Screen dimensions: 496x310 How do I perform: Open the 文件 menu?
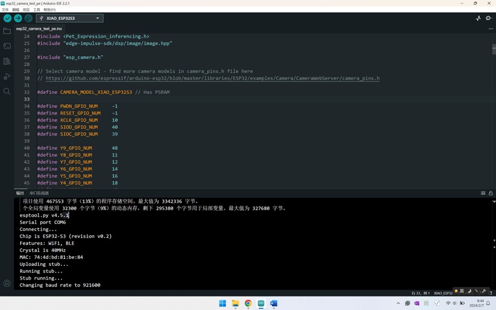[x=5, y=10]
